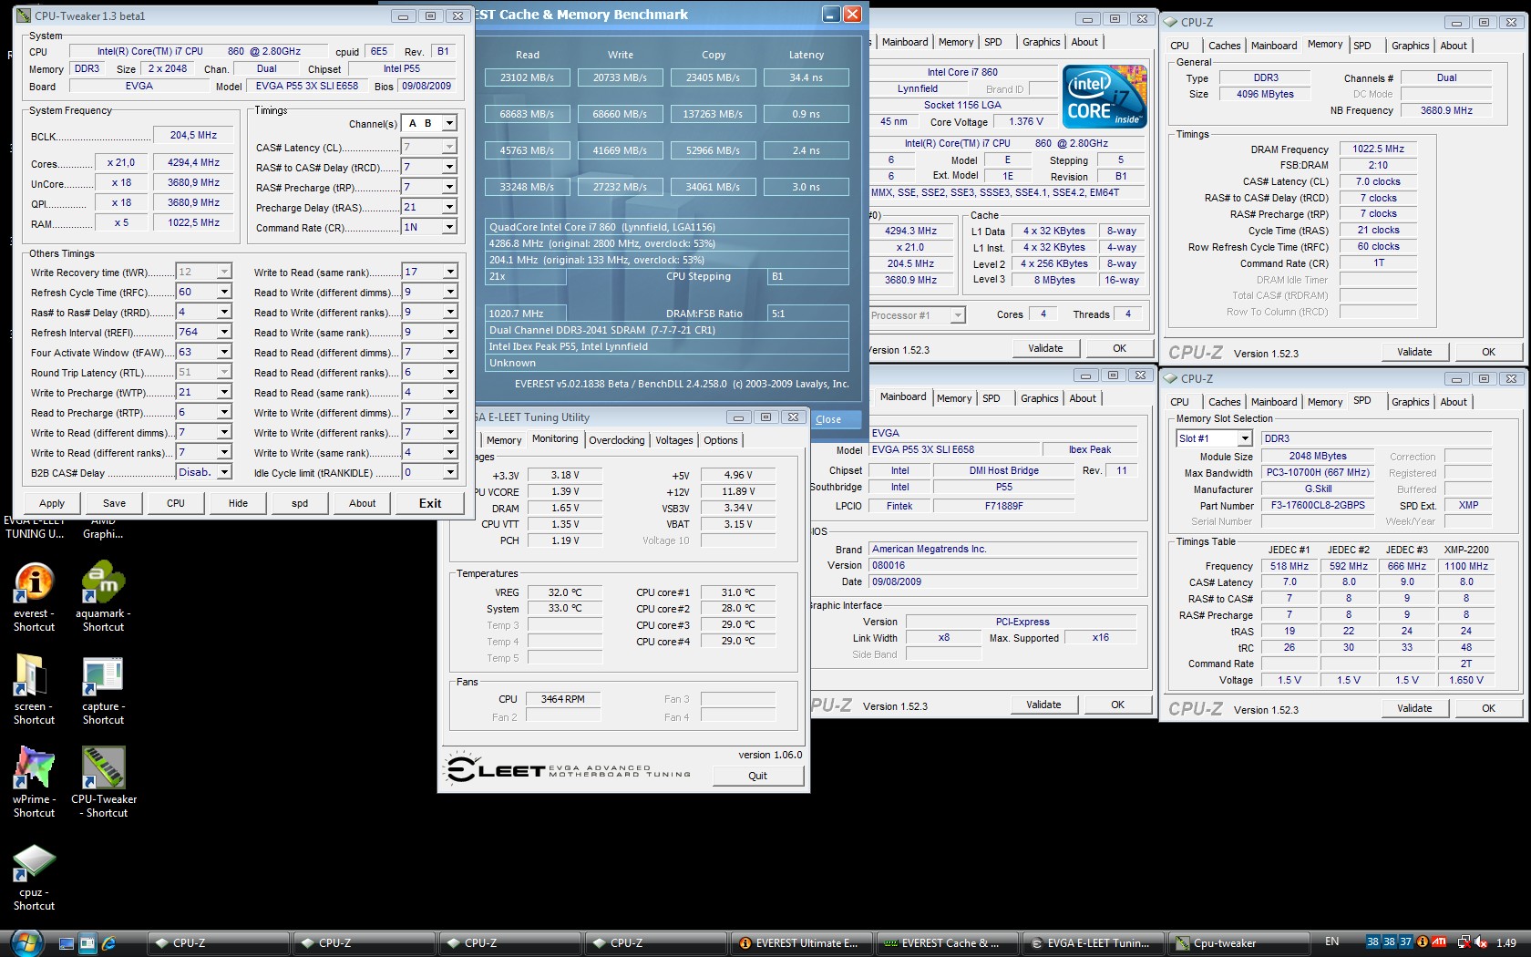Switch to EVGA E-LEET Tuning taskbar item

click(1093, 943)
